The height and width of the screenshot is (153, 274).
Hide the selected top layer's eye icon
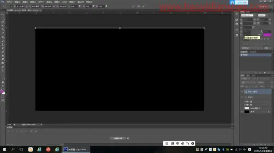pyautogui.click(x=242, y=92)
